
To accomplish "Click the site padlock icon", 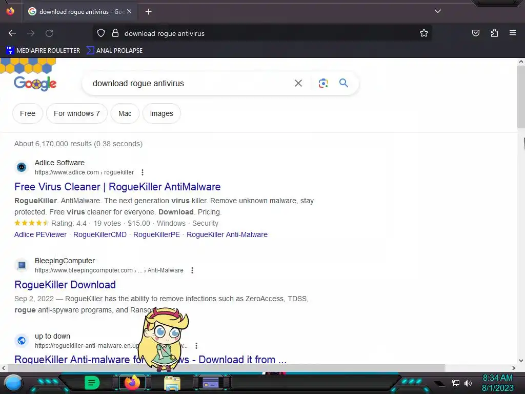I will (x=115, y=33).
